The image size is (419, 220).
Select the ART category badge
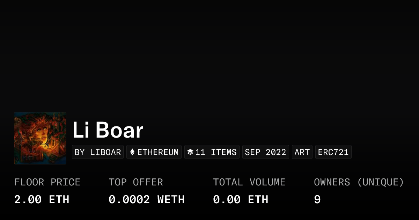click(302, 152)
